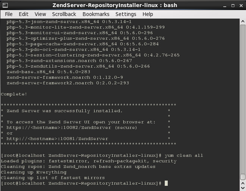The image size is (246, 191).
Task: Click the scroll down arrow at bottom
Action: click(x=243, y=188)
